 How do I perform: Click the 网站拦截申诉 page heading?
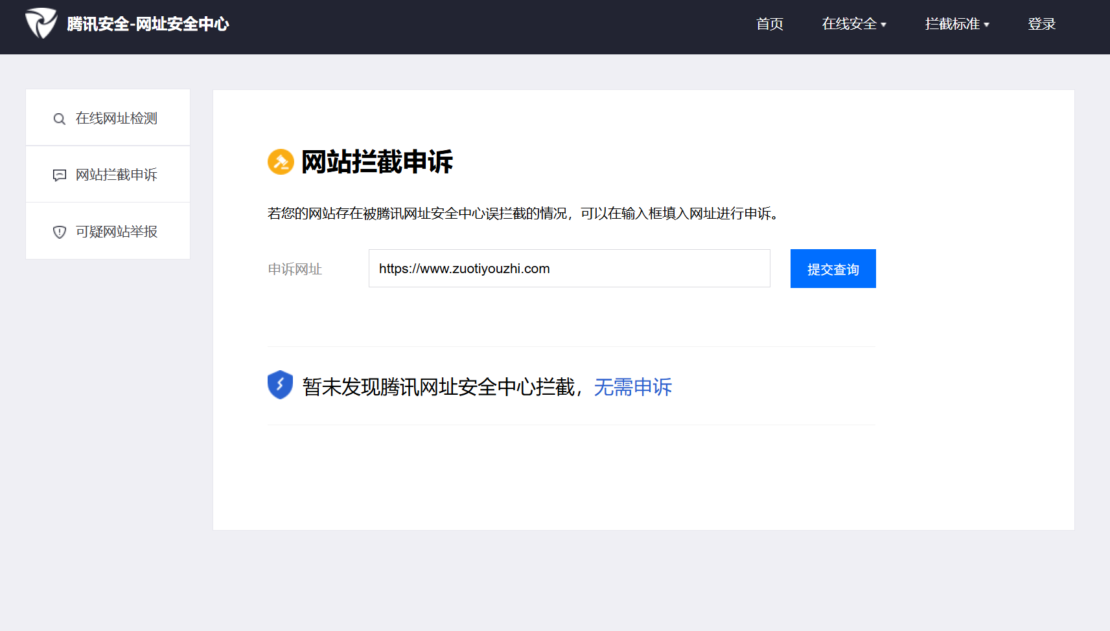377,162
